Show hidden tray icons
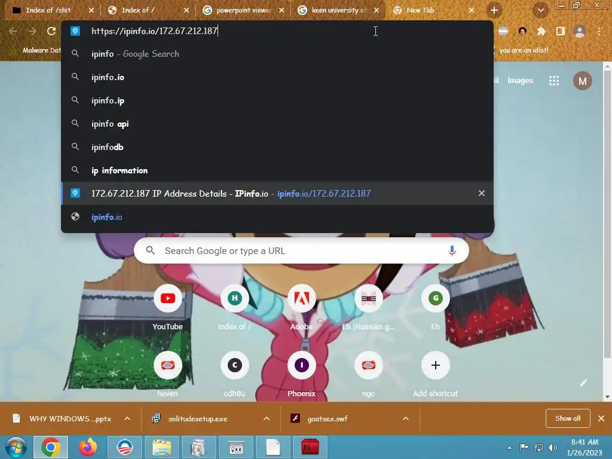The width and height of the screenshot is (612, 459). tap(509, 448)
